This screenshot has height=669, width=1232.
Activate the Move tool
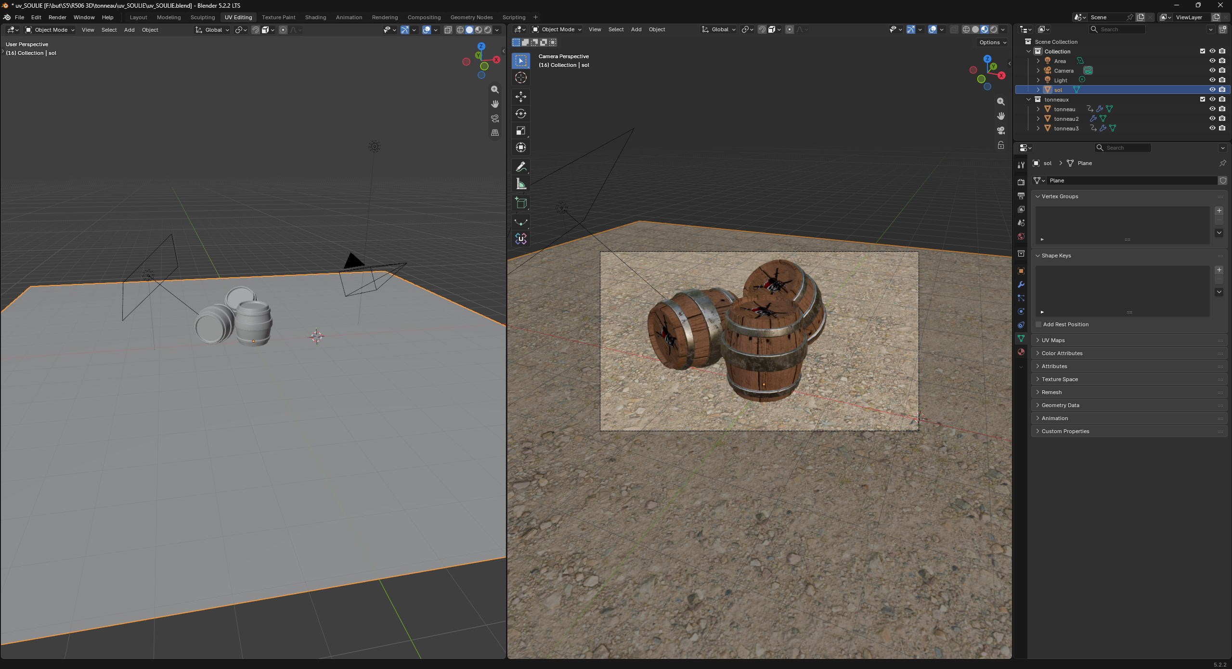(520, 97)
